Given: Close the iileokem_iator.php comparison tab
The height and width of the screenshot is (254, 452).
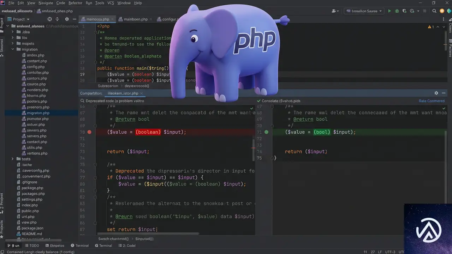Looking at the screenshot, I should (142, 93).
